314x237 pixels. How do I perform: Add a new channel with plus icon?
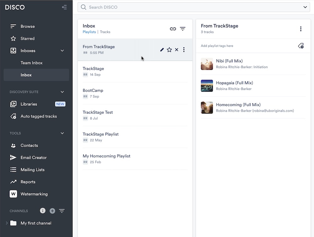coord(52,211)
